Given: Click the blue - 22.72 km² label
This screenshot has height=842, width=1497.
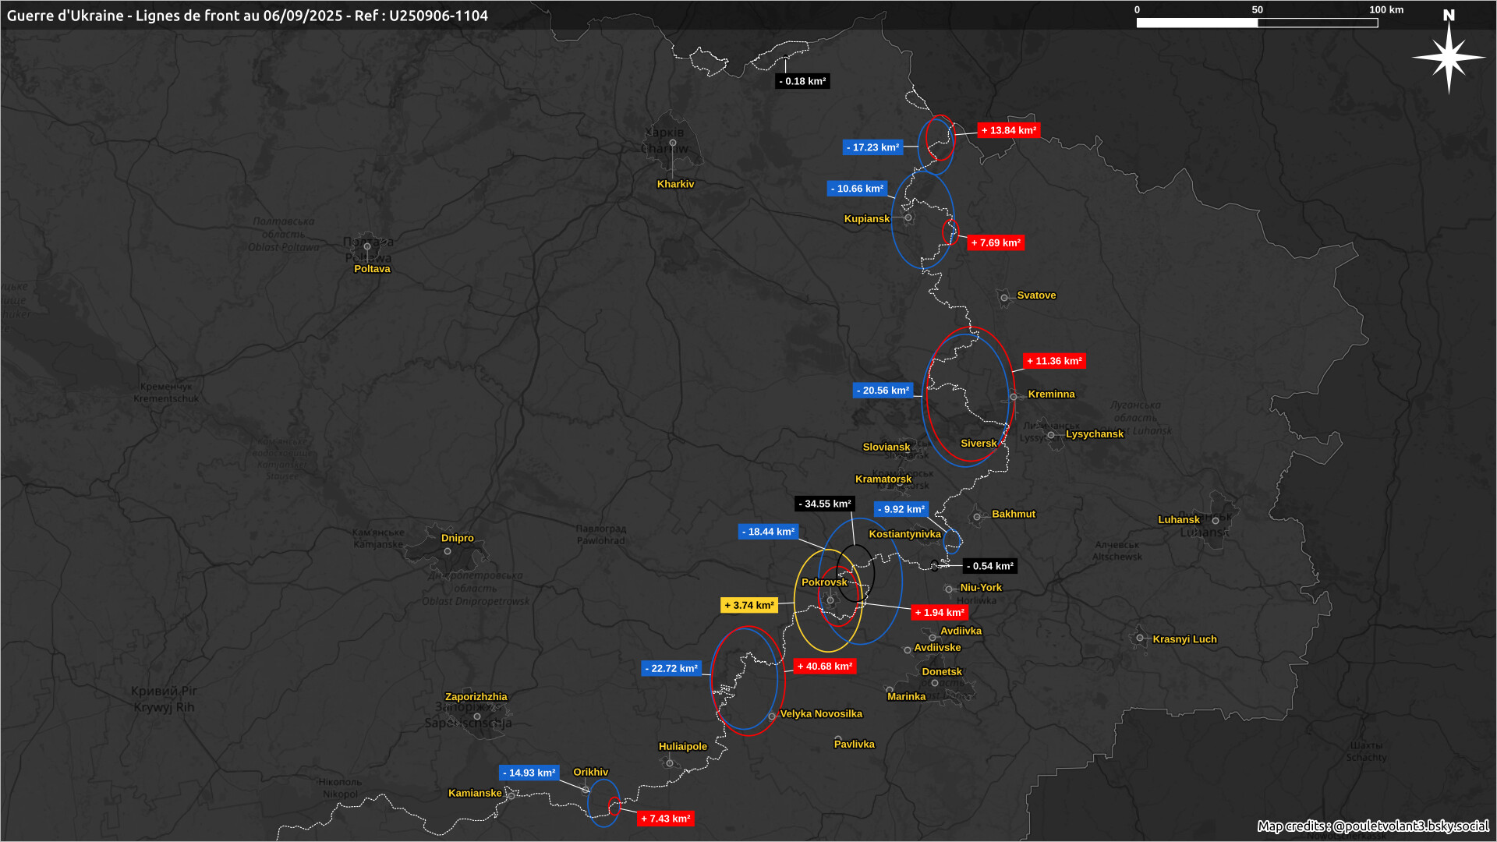Looking at the screenshot, I should pyautogui.click(x=671, y=669).
